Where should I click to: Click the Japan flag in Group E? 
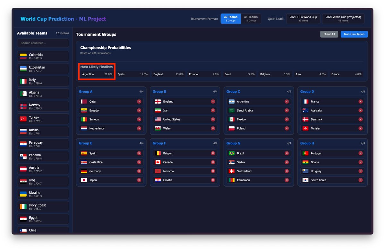pyautogui.click(x=84, y=180)
